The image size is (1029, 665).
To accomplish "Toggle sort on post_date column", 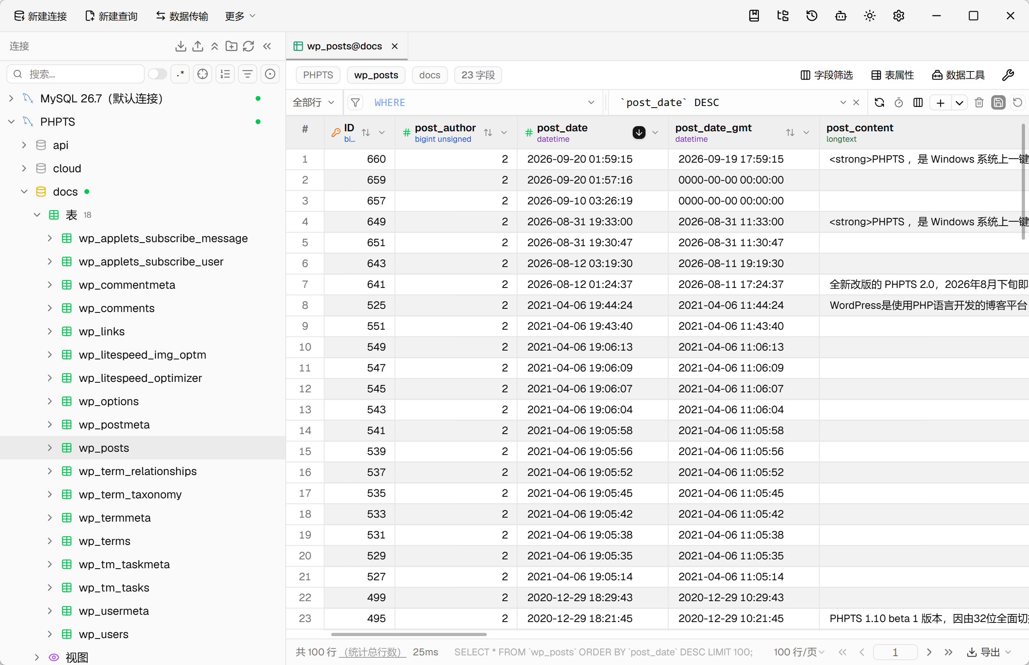I will 639,133.
